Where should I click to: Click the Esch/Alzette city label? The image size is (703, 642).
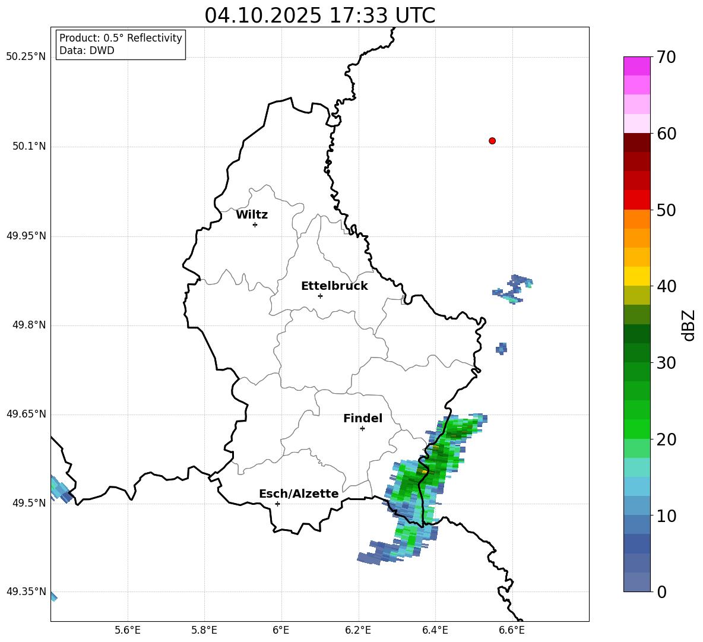[299, 494]
